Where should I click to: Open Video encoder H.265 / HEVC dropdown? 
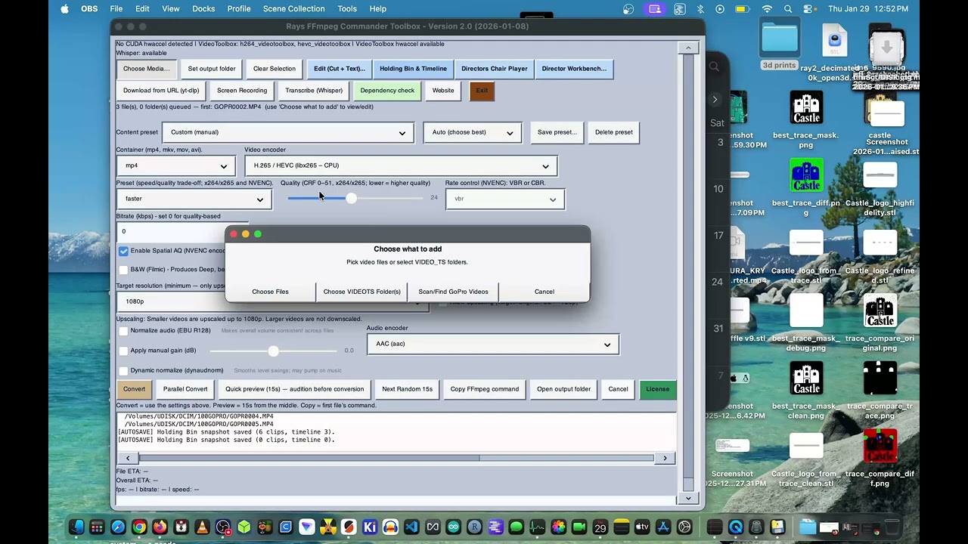(401, 165)
